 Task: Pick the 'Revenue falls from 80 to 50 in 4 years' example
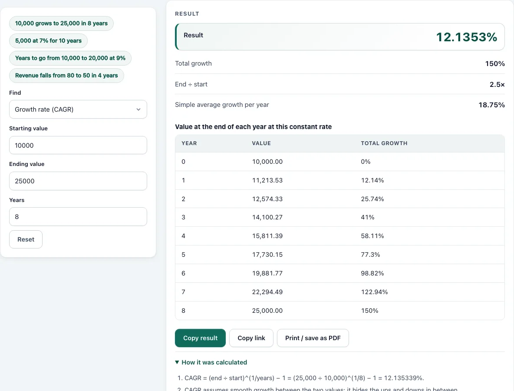click(x=66, y=76)
